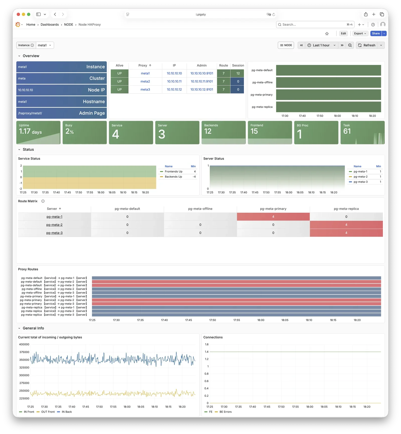Open the Route Matrix panel info icon
401x434 pixels.
pyautogui.click(x=43, y=201)
